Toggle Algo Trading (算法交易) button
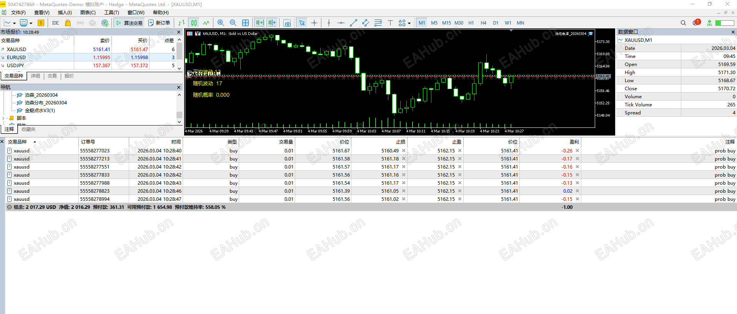 pyautogui.click(x=130, y=23)
